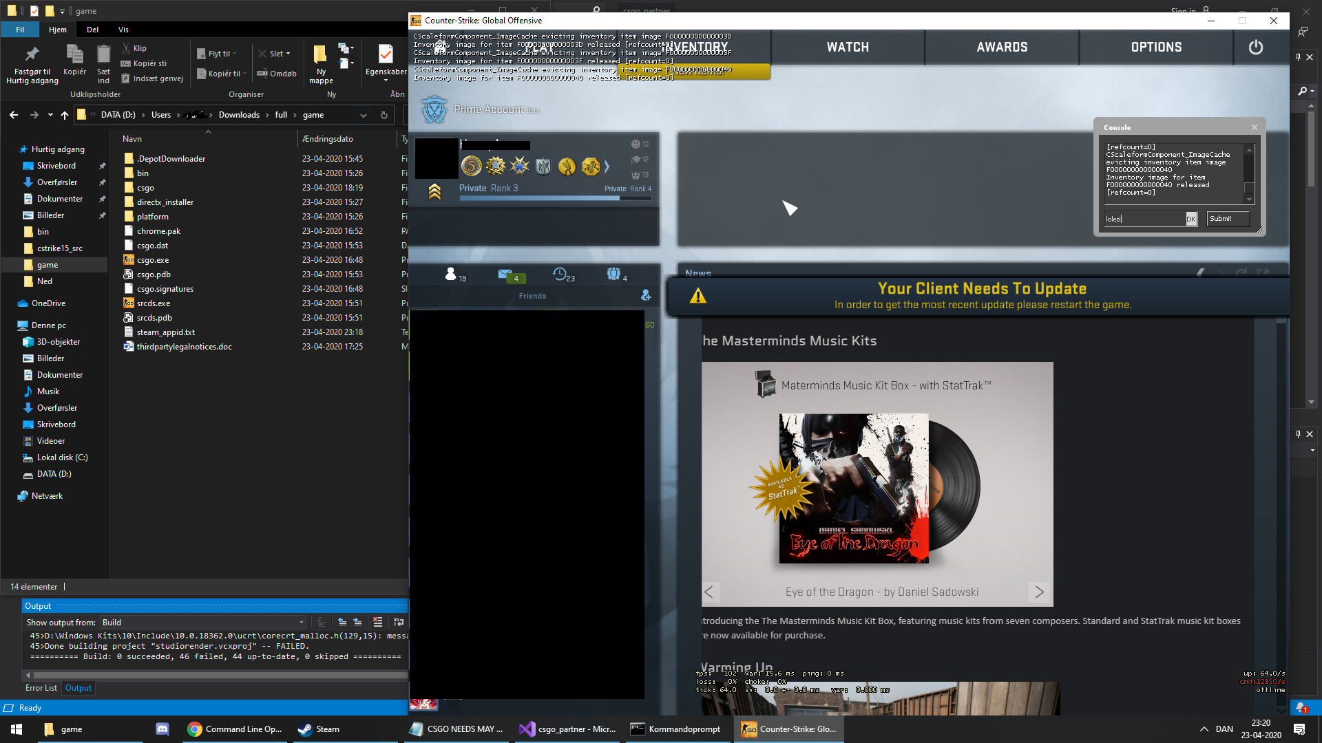Toggle word wrap in Output panel
1322x743 pixels.
coord(398,622)
